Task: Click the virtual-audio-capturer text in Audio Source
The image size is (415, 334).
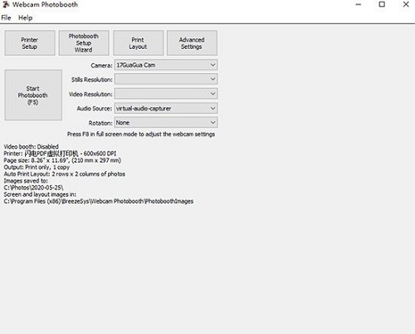Action: pyautogui.click(x=144, y=108)
